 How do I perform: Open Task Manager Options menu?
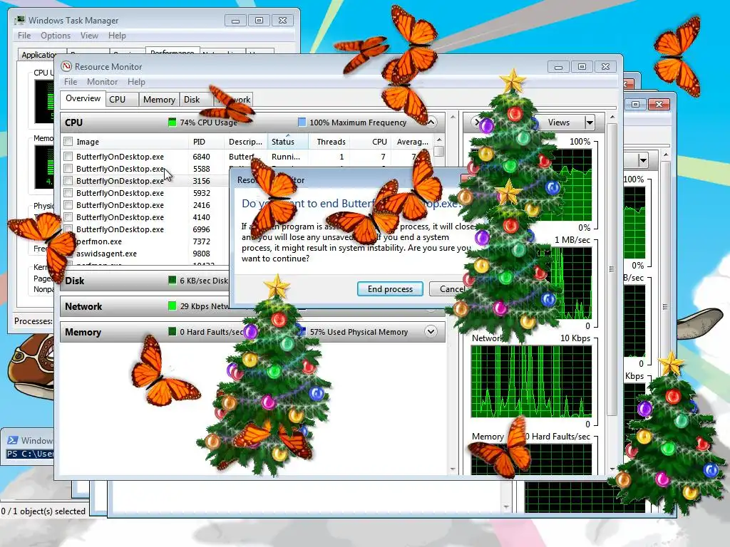(56, 36)
